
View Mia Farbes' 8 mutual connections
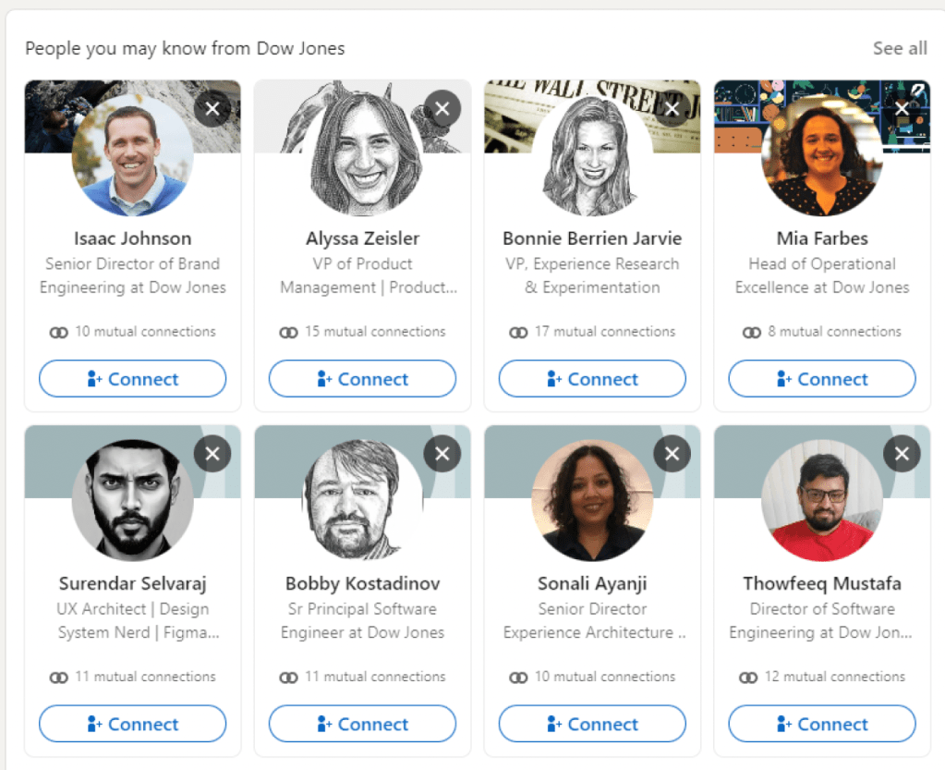pos(822,332)
